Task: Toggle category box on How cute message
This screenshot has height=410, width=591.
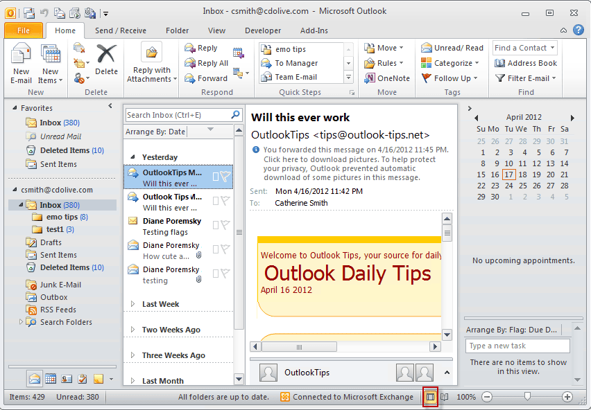Action: point(216,249)
